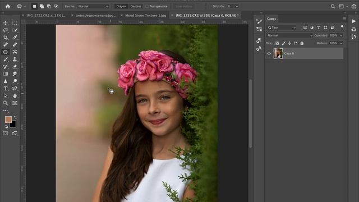Image resolution: width=359 pixels, height=202 pixels.
Task: Select the Hand tool
Action: pos(15,96)
